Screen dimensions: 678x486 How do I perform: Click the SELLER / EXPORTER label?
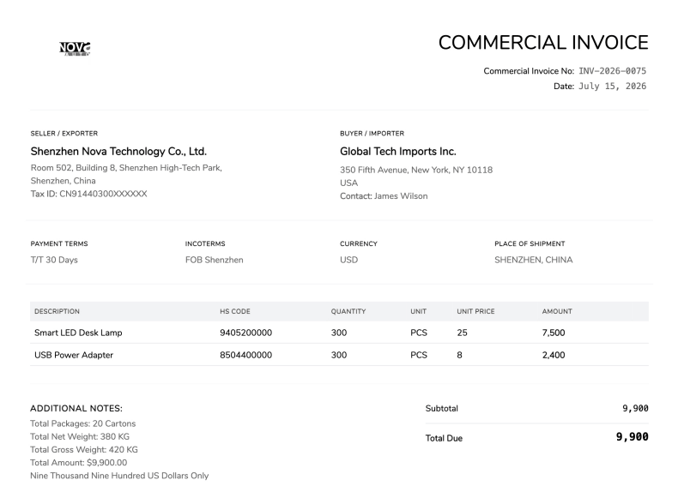(x=64, y=134)
